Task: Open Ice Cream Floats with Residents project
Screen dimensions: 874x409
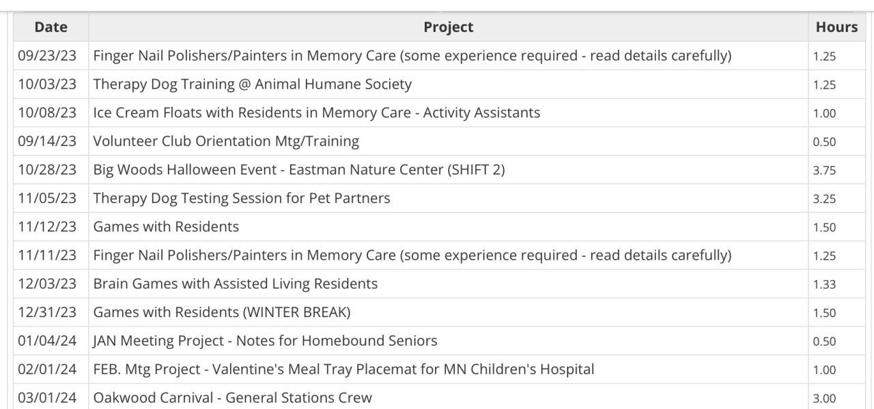Action: pyautogui.click(x=316, y=113)
